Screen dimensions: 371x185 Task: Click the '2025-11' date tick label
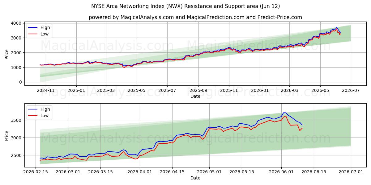coord(229,91)
